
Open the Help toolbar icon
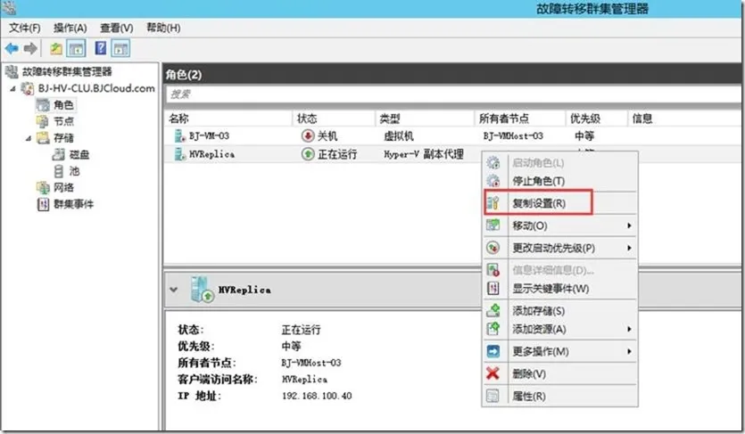[101, 48]
